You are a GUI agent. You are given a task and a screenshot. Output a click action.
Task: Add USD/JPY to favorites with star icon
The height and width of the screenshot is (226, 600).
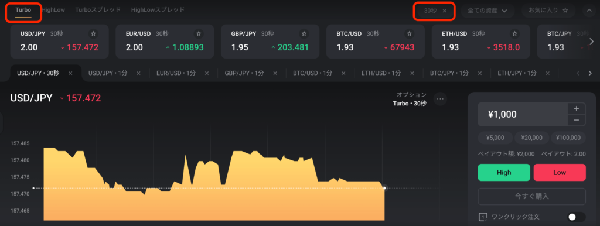pyautogui.click(x=93, y=33)
